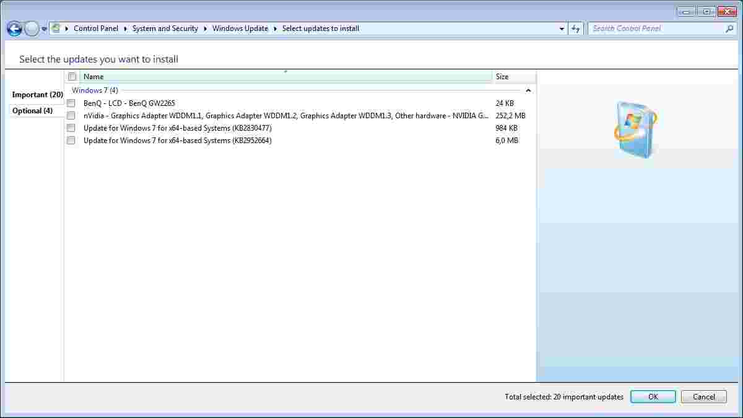Open the recent pages dropdown arrow

tap(44, 29)
